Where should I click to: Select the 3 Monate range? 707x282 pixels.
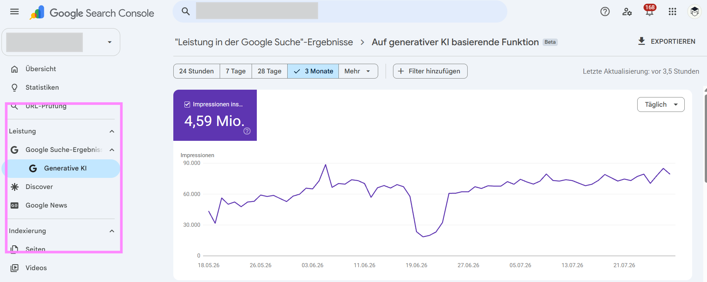[313, 71]
